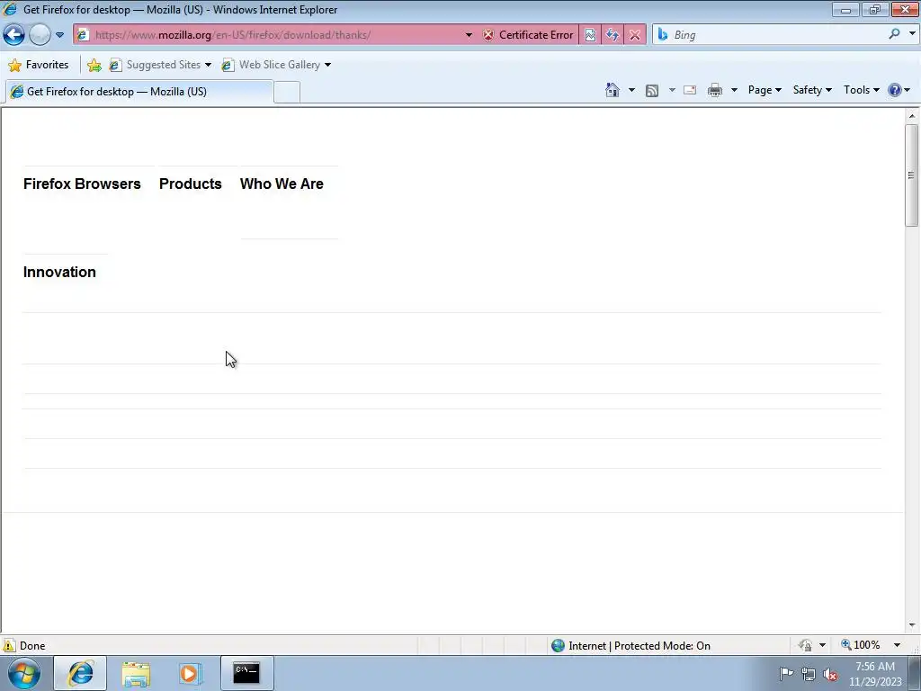Expand the address bar autocomplete dropdown

[469, 35]
